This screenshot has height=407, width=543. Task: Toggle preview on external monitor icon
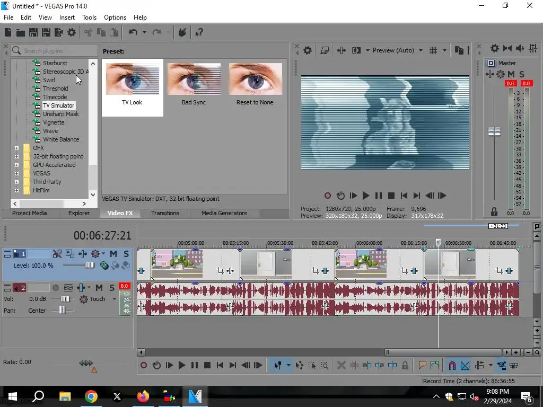pos(325,50)
